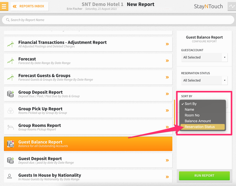Click Deposit Due / Paid / Past Due subtitle

click(x=49, y=96)
